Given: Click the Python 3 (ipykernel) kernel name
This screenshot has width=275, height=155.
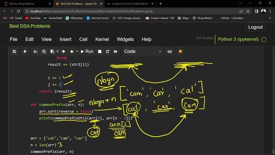Looking at the screenshot, I should click(x=238, y=39).
